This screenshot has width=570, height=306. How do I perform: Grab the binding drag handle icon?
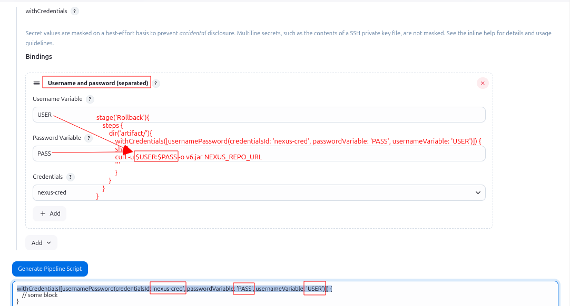coord(36,83)
